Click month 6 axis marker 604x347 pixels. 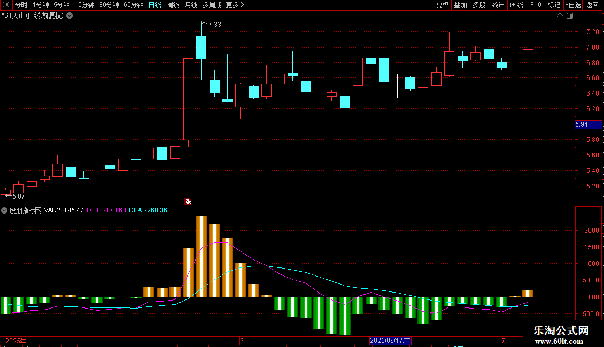(x=242, y=341)
